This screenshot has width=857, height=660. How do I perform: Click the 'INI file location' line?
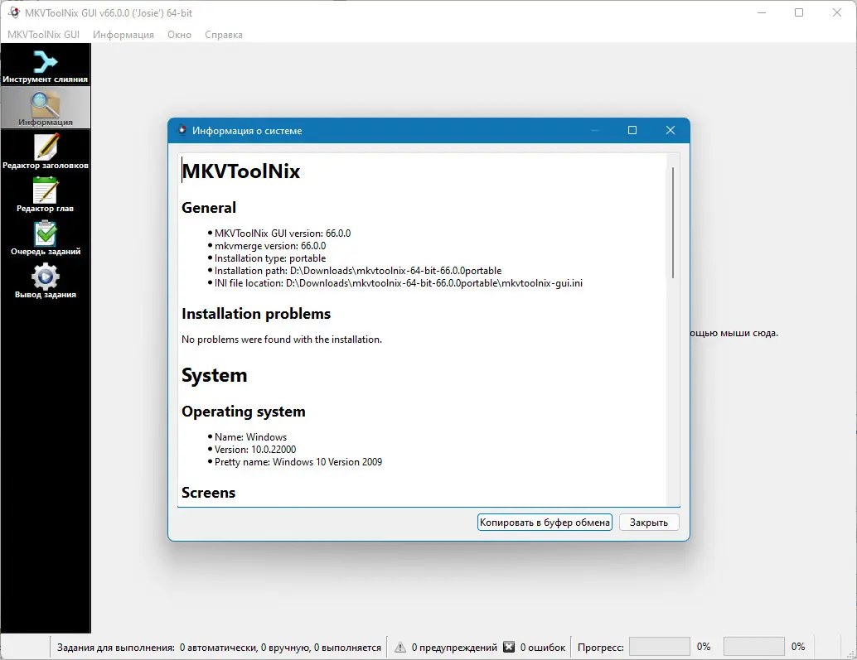(399, 283)
